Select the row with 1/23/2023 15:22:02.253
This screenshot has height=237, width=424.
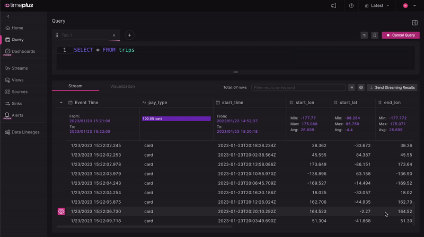pyautogui.click(x=240, y=155)
